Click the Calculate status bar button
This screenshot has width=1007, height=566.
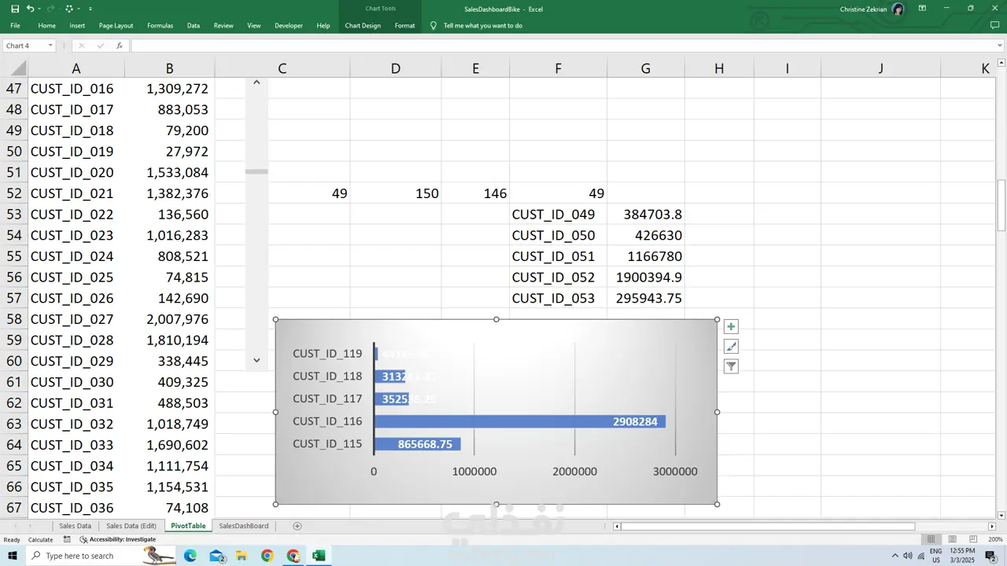pos(41,539)
